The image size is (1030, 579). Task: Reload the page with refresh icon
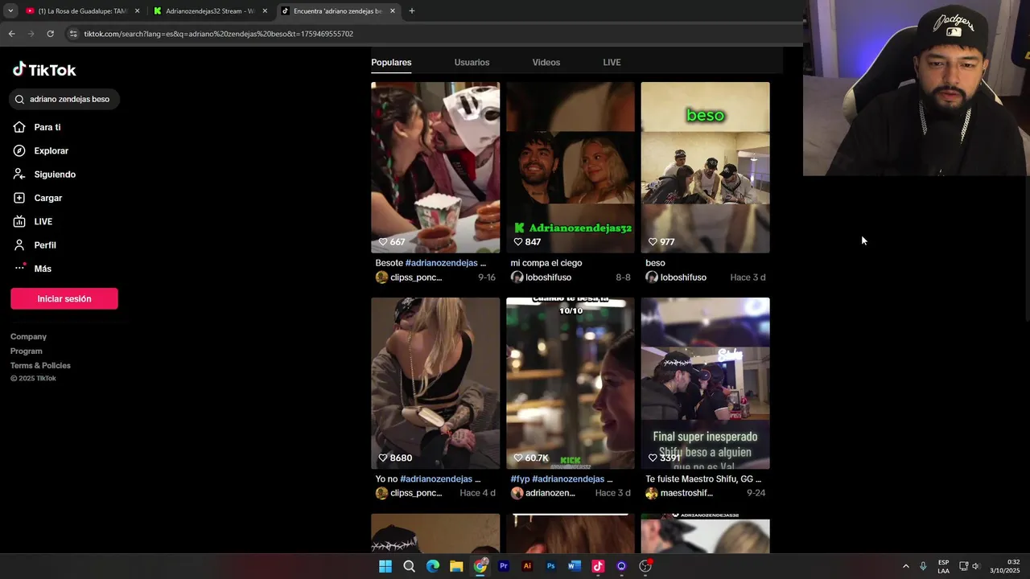(x=50, y=34)
